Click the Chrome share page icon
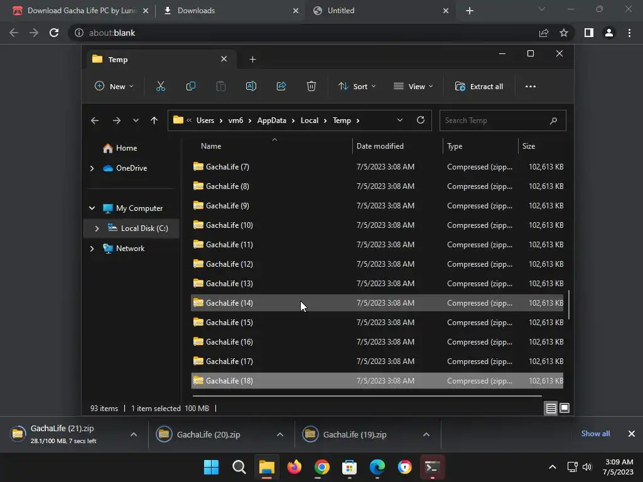 [544, 33]
